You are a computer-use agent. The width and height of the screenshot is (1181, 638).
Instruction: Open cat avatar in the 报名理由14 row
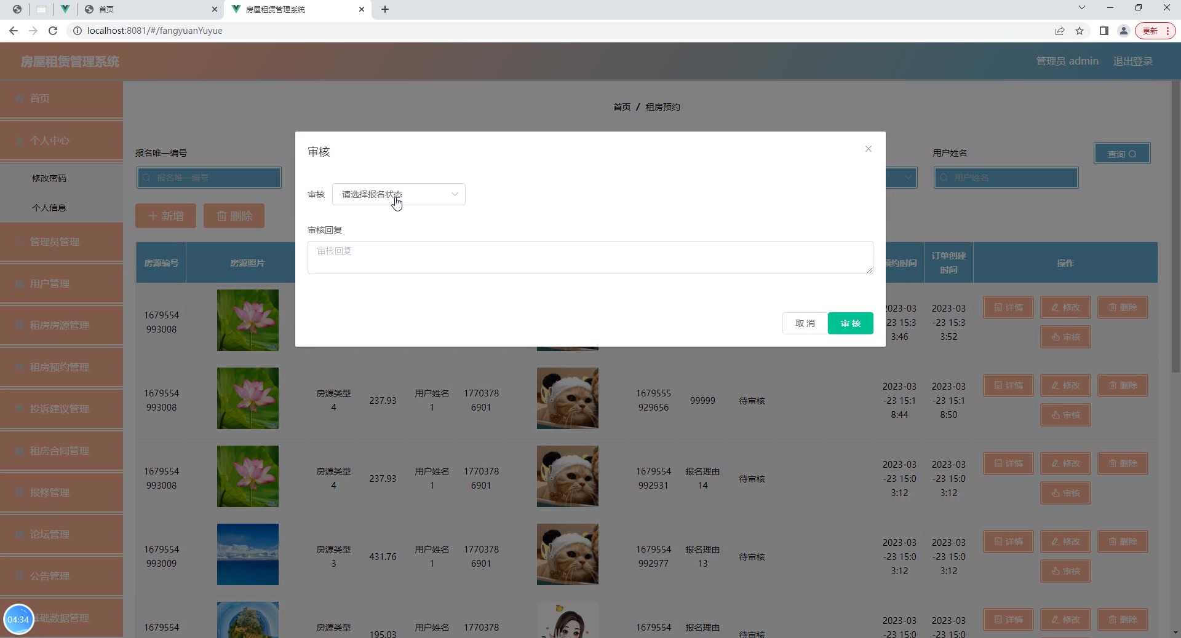(568, 476)
